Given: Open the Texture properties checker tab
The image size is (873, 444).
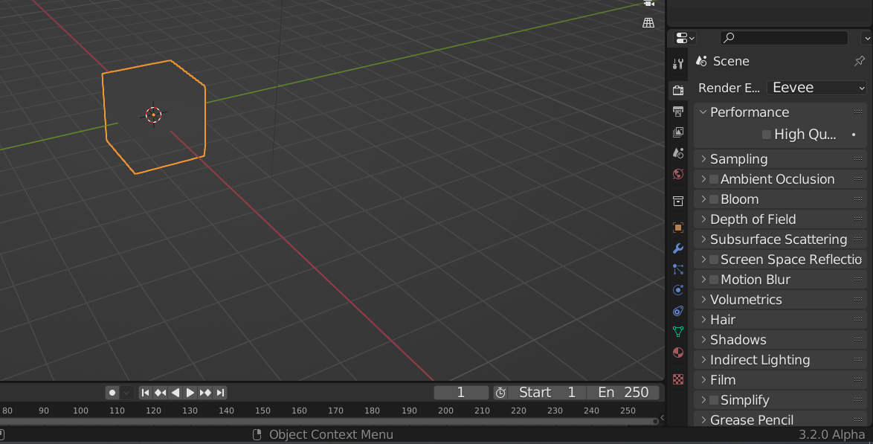Looking at the screenshot, I should point(677,379).
